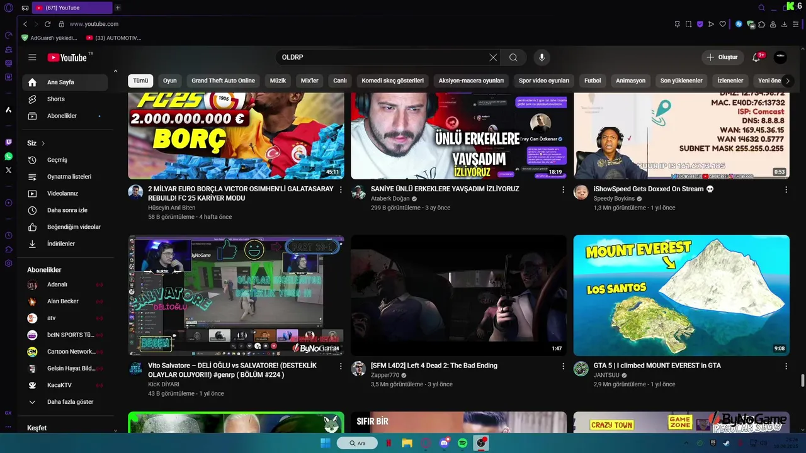This screenshot has width=806, height=453.
Task: Open the Easy Setup sliders icon
Action: tap(796, 24)
